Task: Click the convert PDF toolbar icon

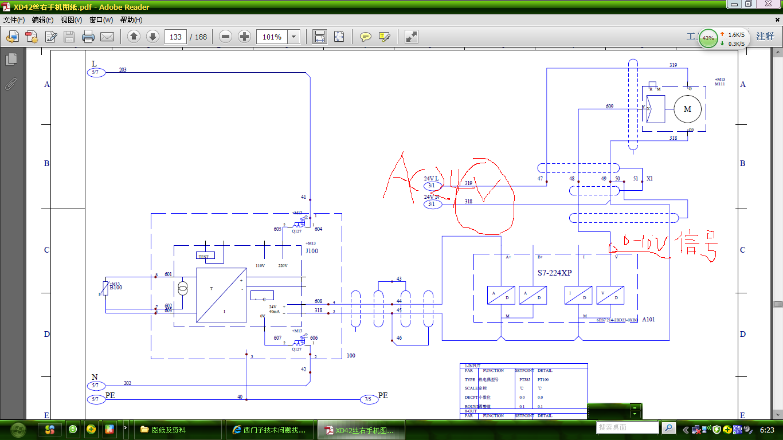Action: 32,37
